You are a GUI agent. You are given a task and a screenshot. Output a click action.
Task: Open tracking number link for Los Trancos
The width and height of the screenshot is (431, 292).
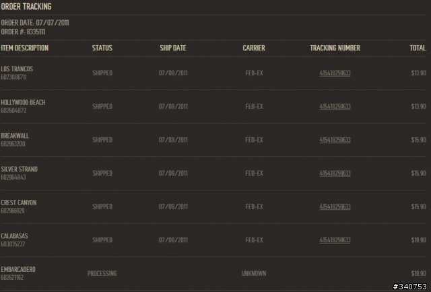click(x=335, y=73)
